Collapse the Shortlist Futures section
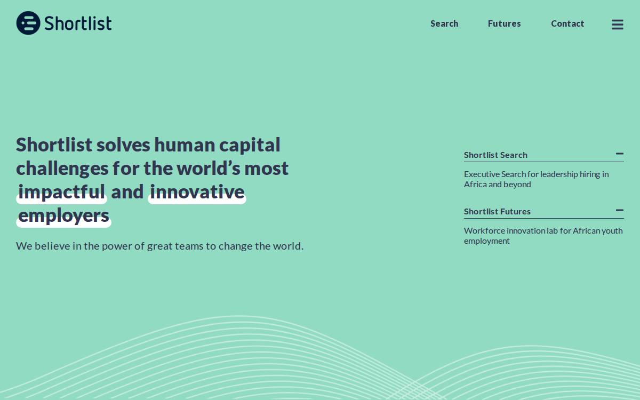This screenshot has width=640, height=400. 619,211
